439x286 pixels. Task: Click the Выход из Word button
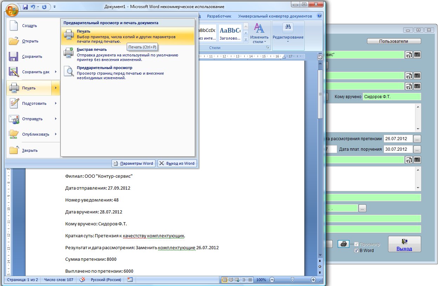[x=177, y=163]
